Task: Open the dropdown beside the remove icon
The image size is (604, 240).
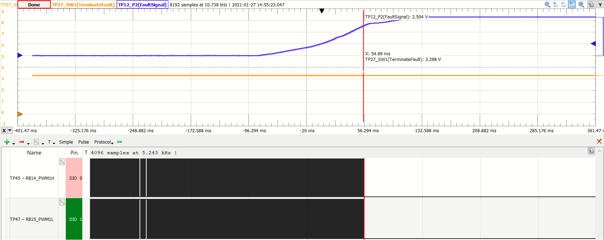Action: click(x=28, y=143)
